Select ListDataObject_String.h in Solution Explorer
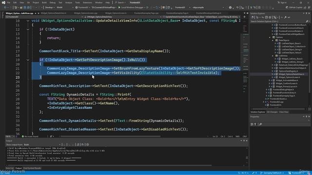The image size is (312, 175). click(x=292, y=50)
